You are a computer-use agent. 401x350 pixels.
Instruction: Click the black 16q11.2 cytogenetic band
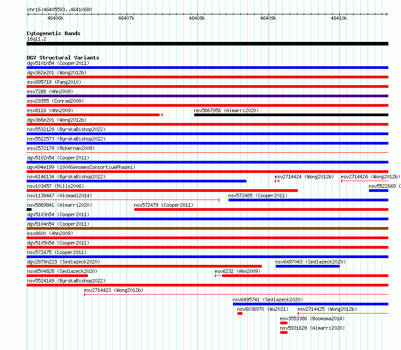pos(207,44)
